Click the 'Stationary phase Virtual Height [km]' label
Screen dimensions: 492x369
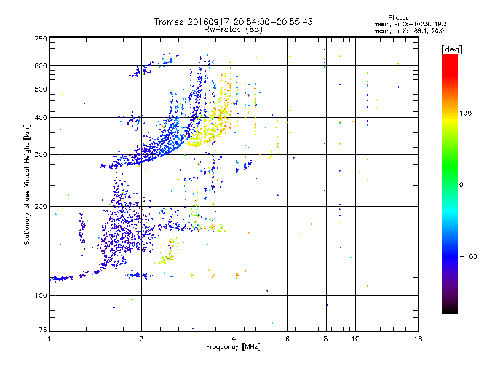(27, 184)
